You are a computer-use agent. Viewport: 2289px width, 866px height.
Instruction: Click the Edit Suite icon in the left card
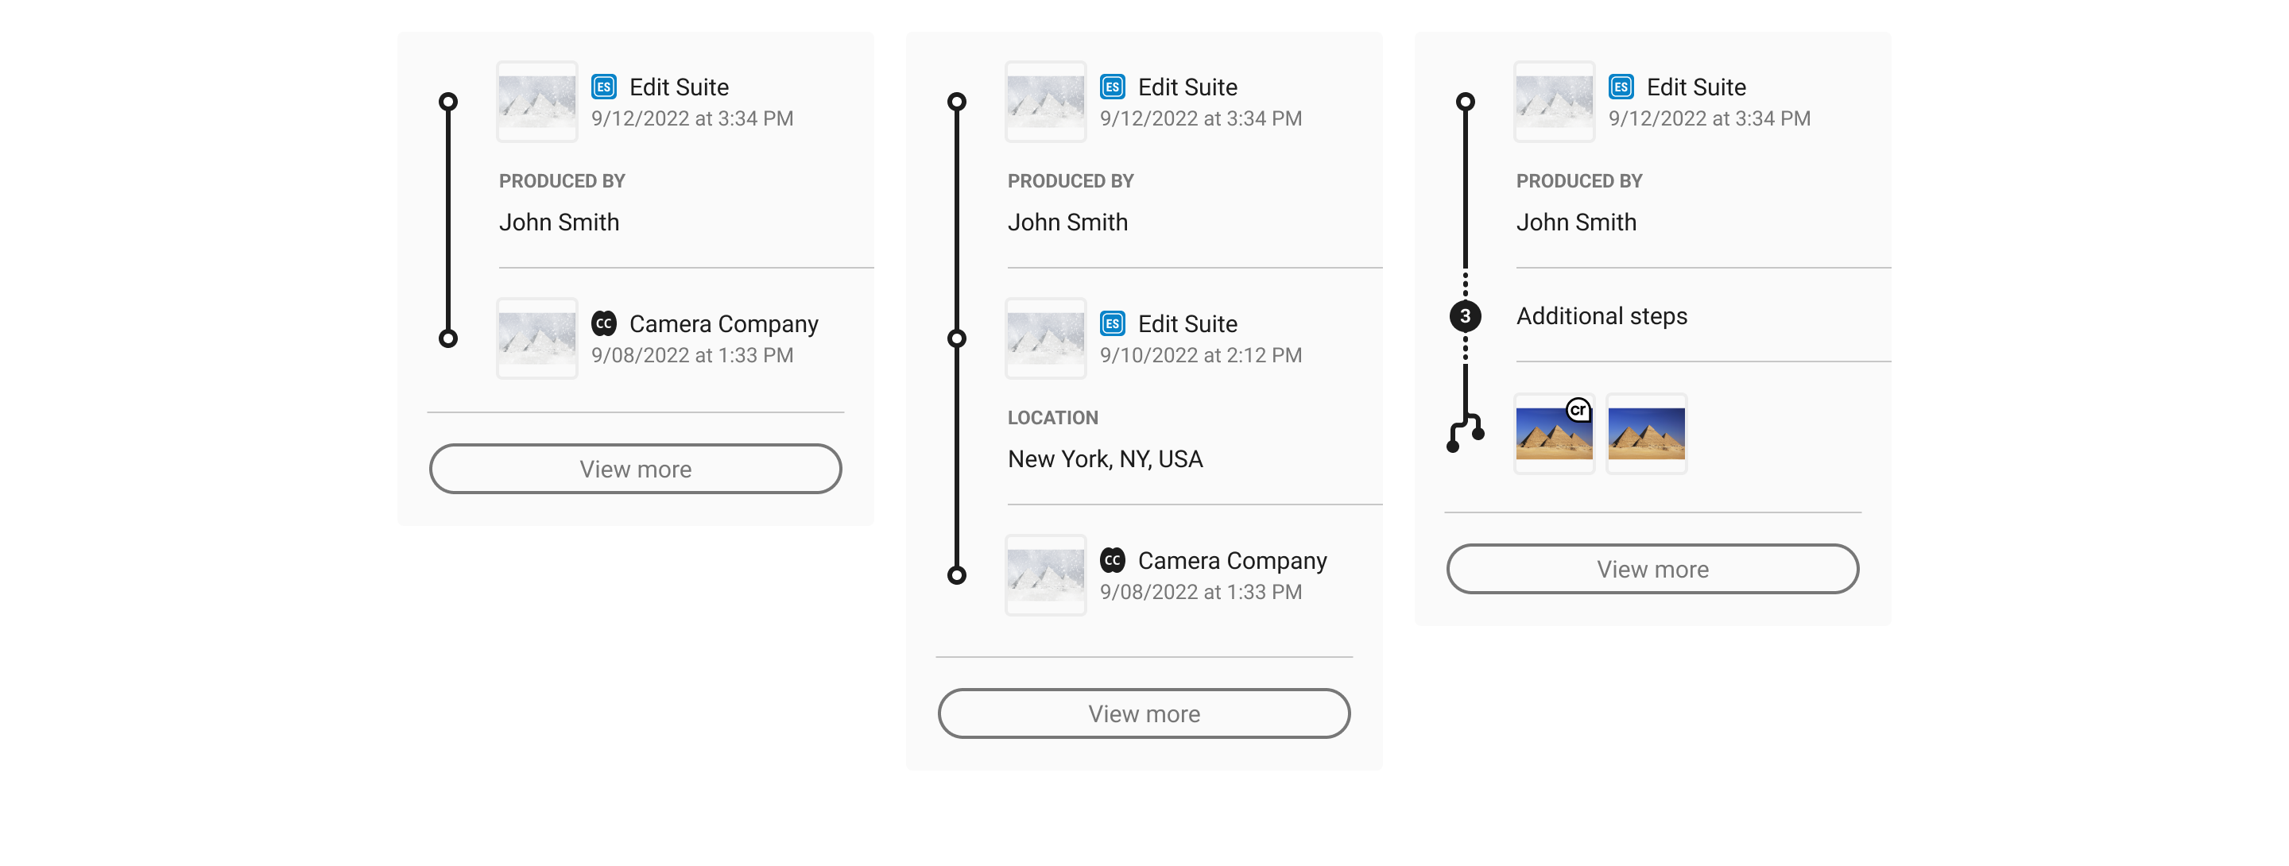pos(603,87)
